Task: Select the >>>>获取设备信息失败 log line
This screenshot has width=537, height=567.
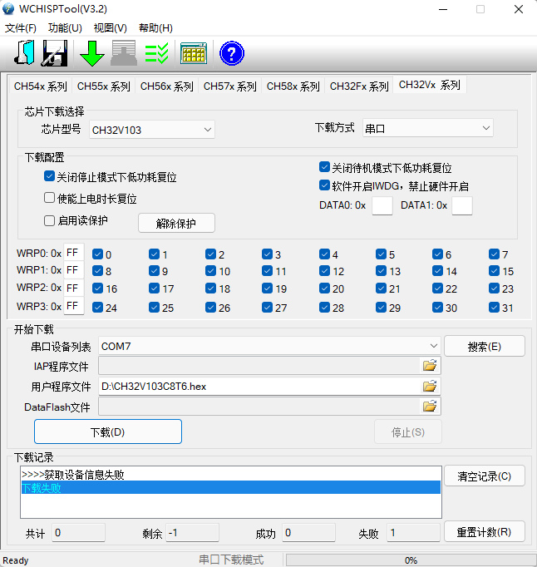Action: (72, 475)
